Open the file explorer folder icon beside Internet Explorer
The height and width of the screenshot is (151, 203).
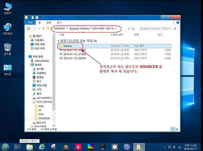click(30, 147)
